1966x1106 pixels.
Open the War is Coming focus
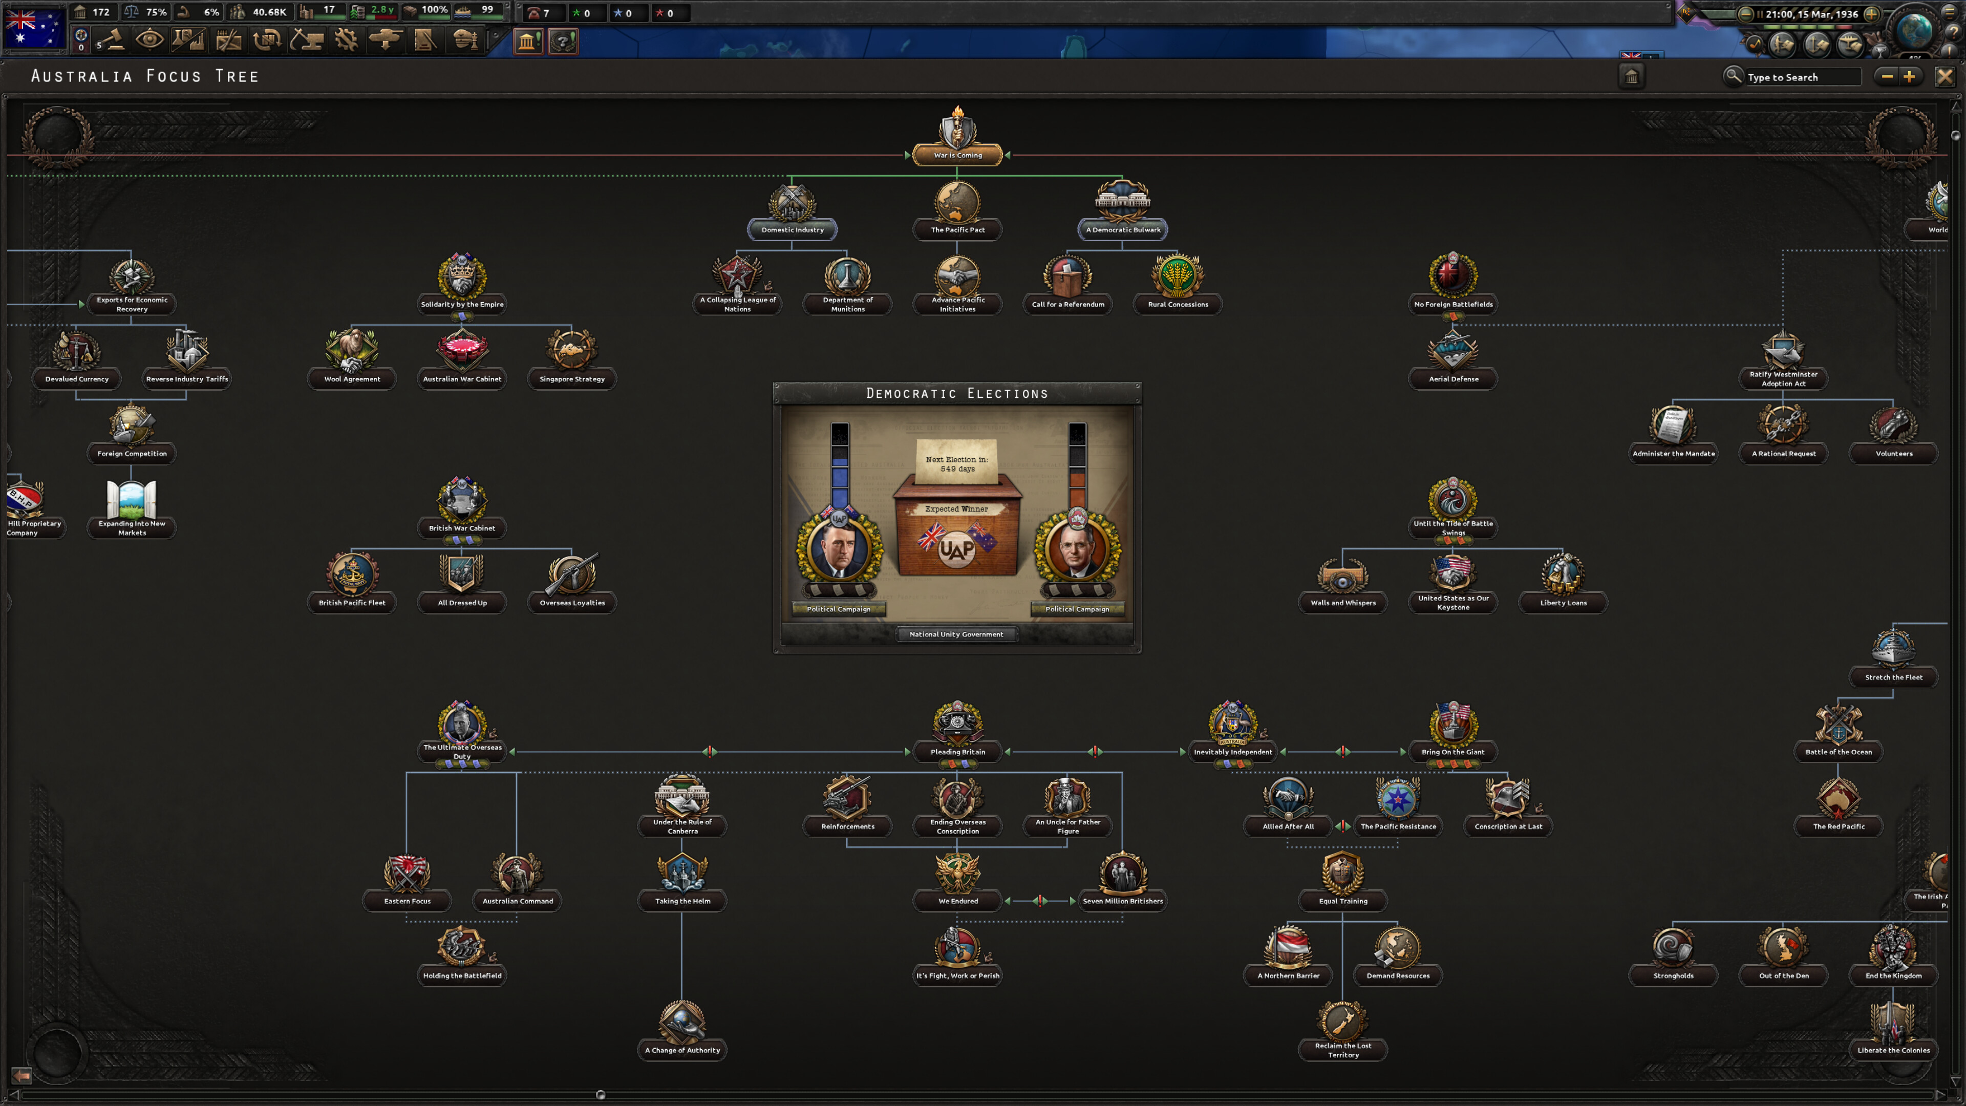(958, 137)
